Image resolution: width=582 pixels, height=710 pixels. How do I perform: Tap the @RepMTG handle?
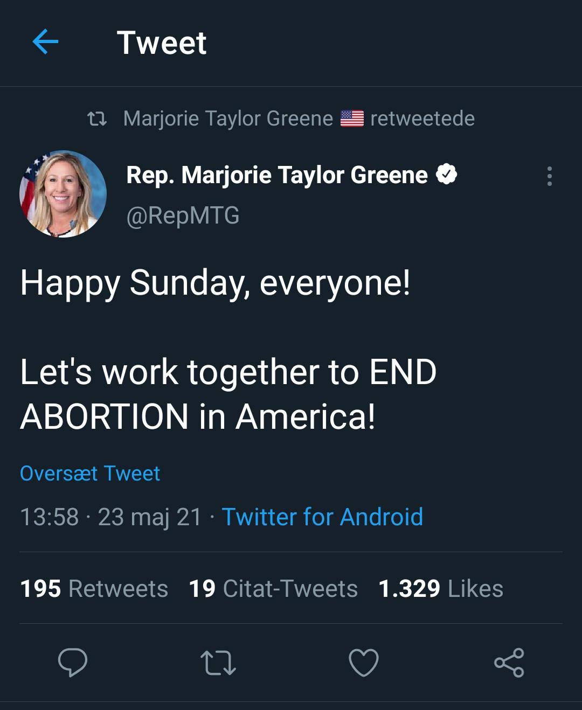click(183, 215)
